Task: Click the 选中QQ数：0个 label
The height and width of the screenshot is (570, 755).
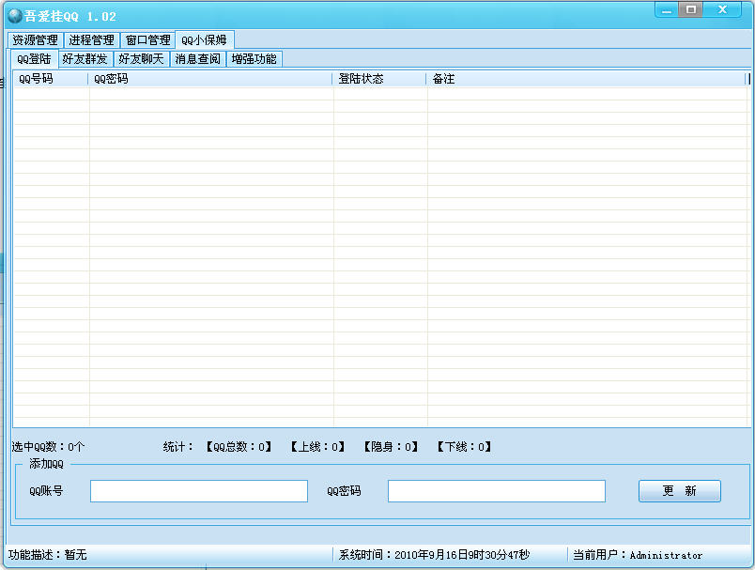Action: click(x=48, y=447)
